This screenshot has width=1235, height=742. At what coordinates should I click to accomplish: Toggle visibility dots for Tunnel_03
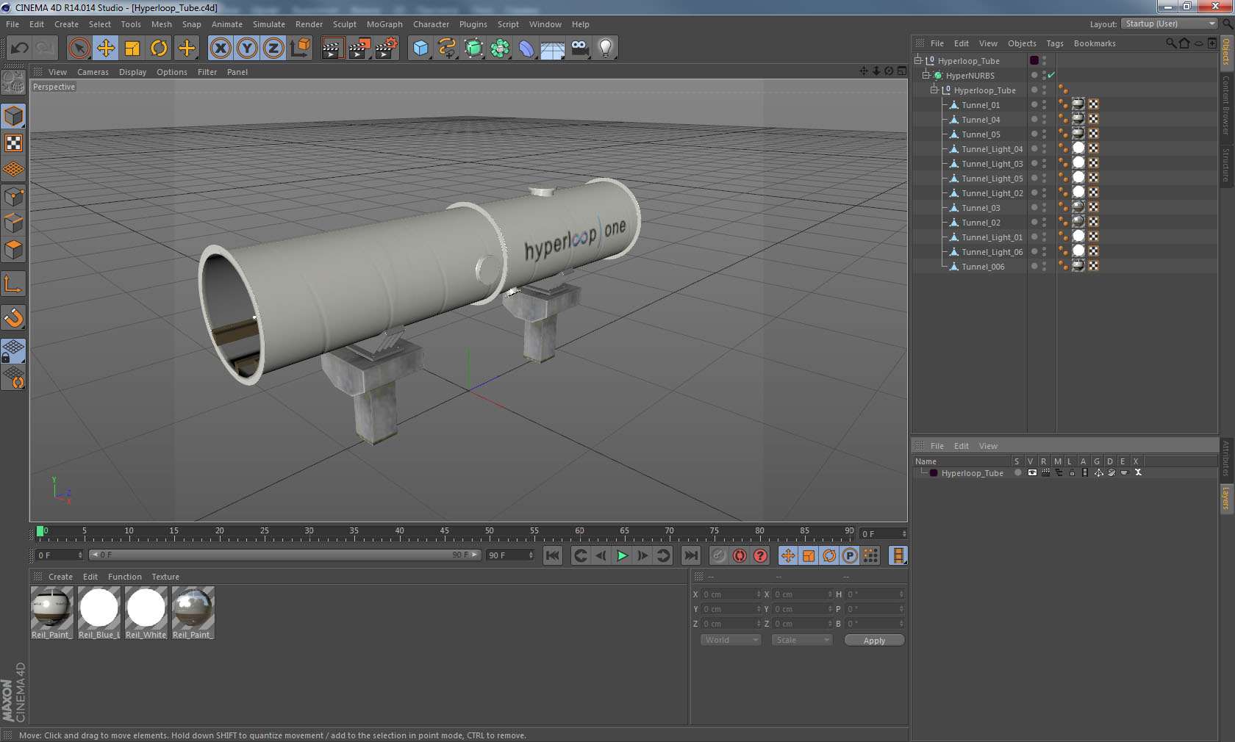click(x=1044, y=207)
